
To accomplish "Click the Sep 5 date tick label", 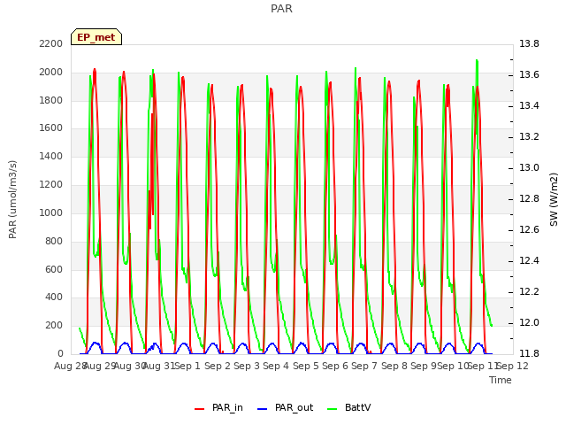I will [306, 366].
